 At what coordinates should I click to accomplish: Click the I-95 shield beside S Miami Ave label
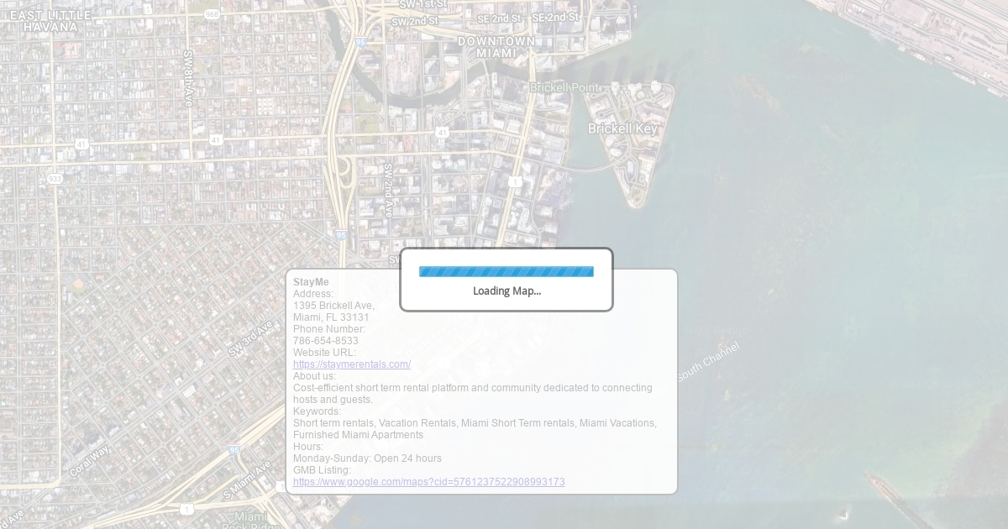(x=234, y=451)
